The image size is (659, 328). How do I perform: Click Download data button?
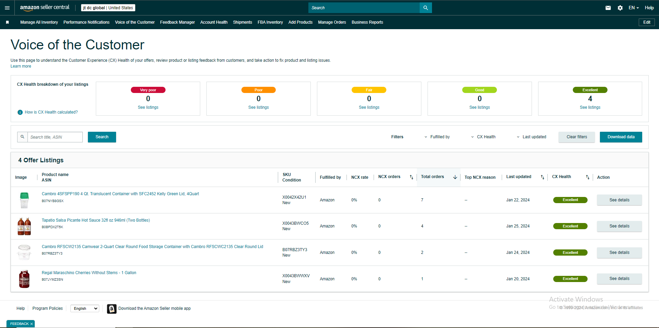point(621,137)
